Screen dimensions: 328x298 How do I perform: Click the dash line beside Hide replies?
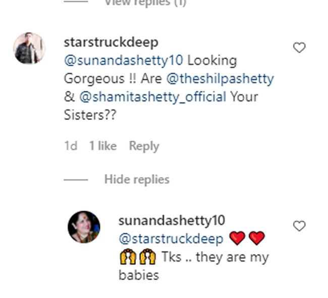(x=76, y=180)
